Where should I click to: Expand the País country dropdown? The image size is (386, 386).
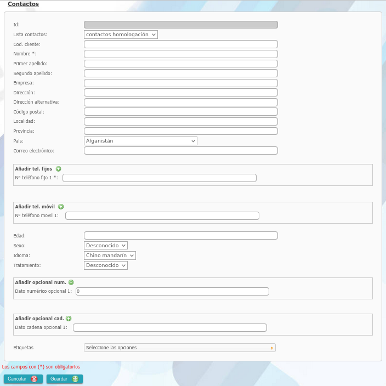click(140, 141)
